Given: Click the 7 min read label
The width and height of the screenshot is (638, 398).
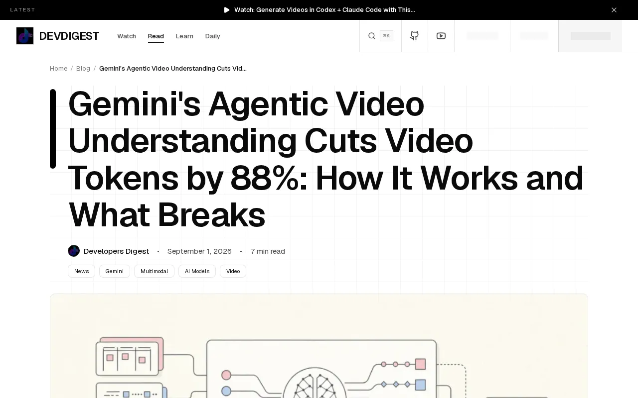Looking at the screenshot, I should pyautogui.click(x=268, y=251).
